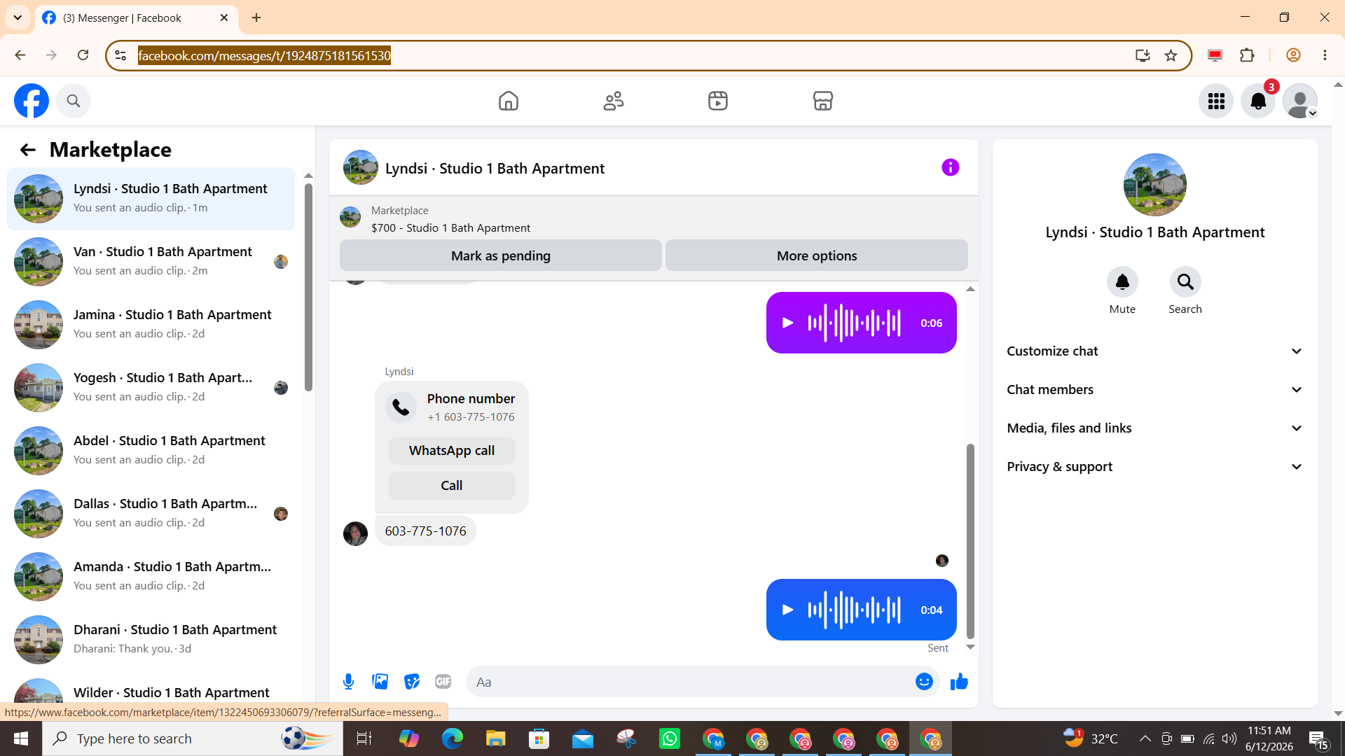Open the Marketplace storefront icon
Image resolution: width=1345 pixels, height=756 pixels.
tap(823, 101)
